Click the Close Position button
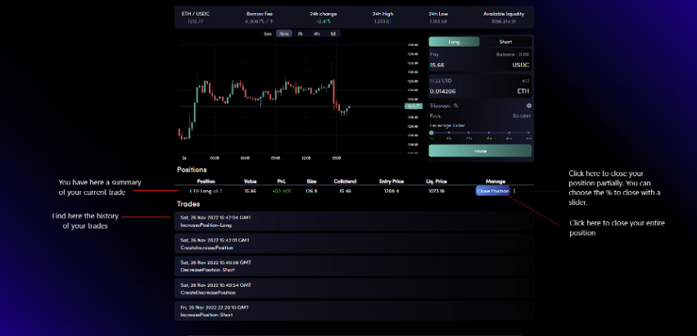The width and height of the screenshot is (697, 336). (492, 191)
